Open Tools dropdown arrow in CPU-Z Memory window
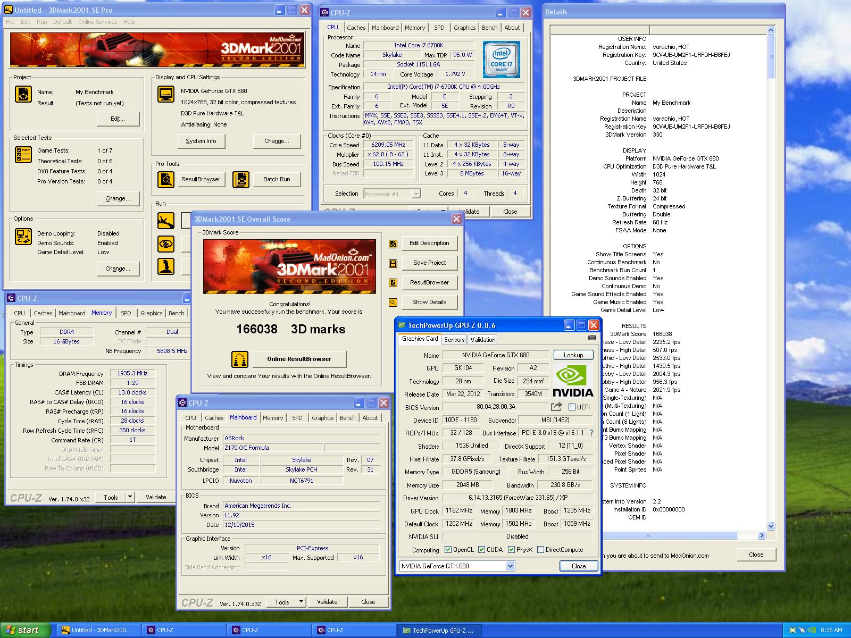This screenshot has width=851, height=638. click(130, 497)
